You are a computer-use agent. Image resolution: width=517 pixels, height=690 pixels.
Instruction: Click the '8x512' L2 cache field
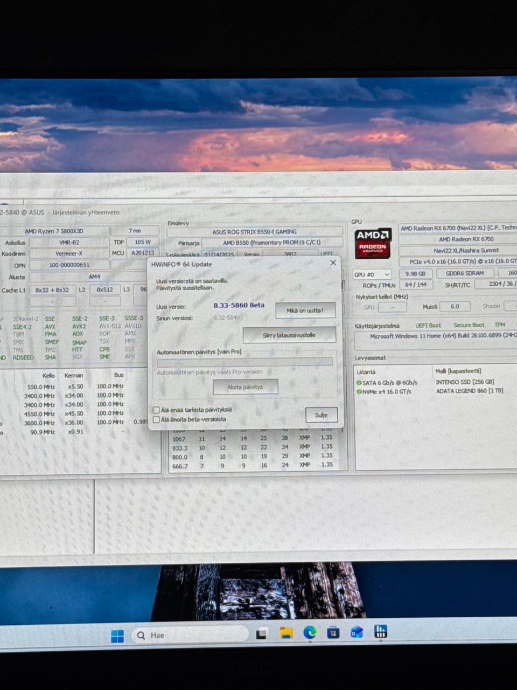point(104,289)
